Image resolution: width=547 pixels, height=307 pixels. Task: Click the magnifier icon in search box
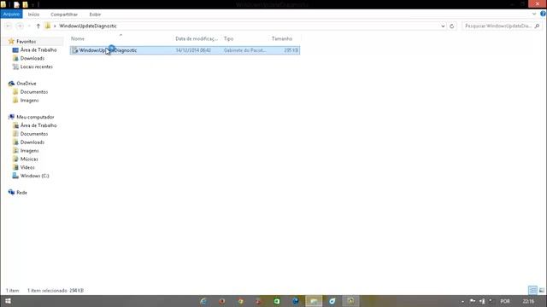[537, 26]
